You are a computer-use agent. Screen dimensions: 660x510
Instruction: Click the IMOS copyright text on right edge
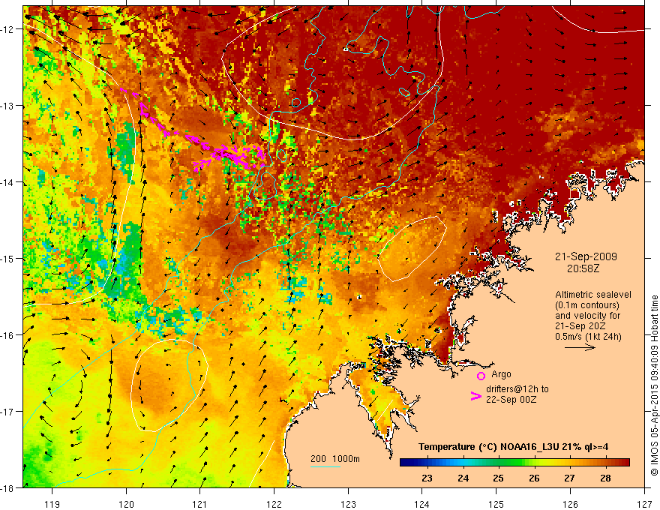[x=655, y=385]
